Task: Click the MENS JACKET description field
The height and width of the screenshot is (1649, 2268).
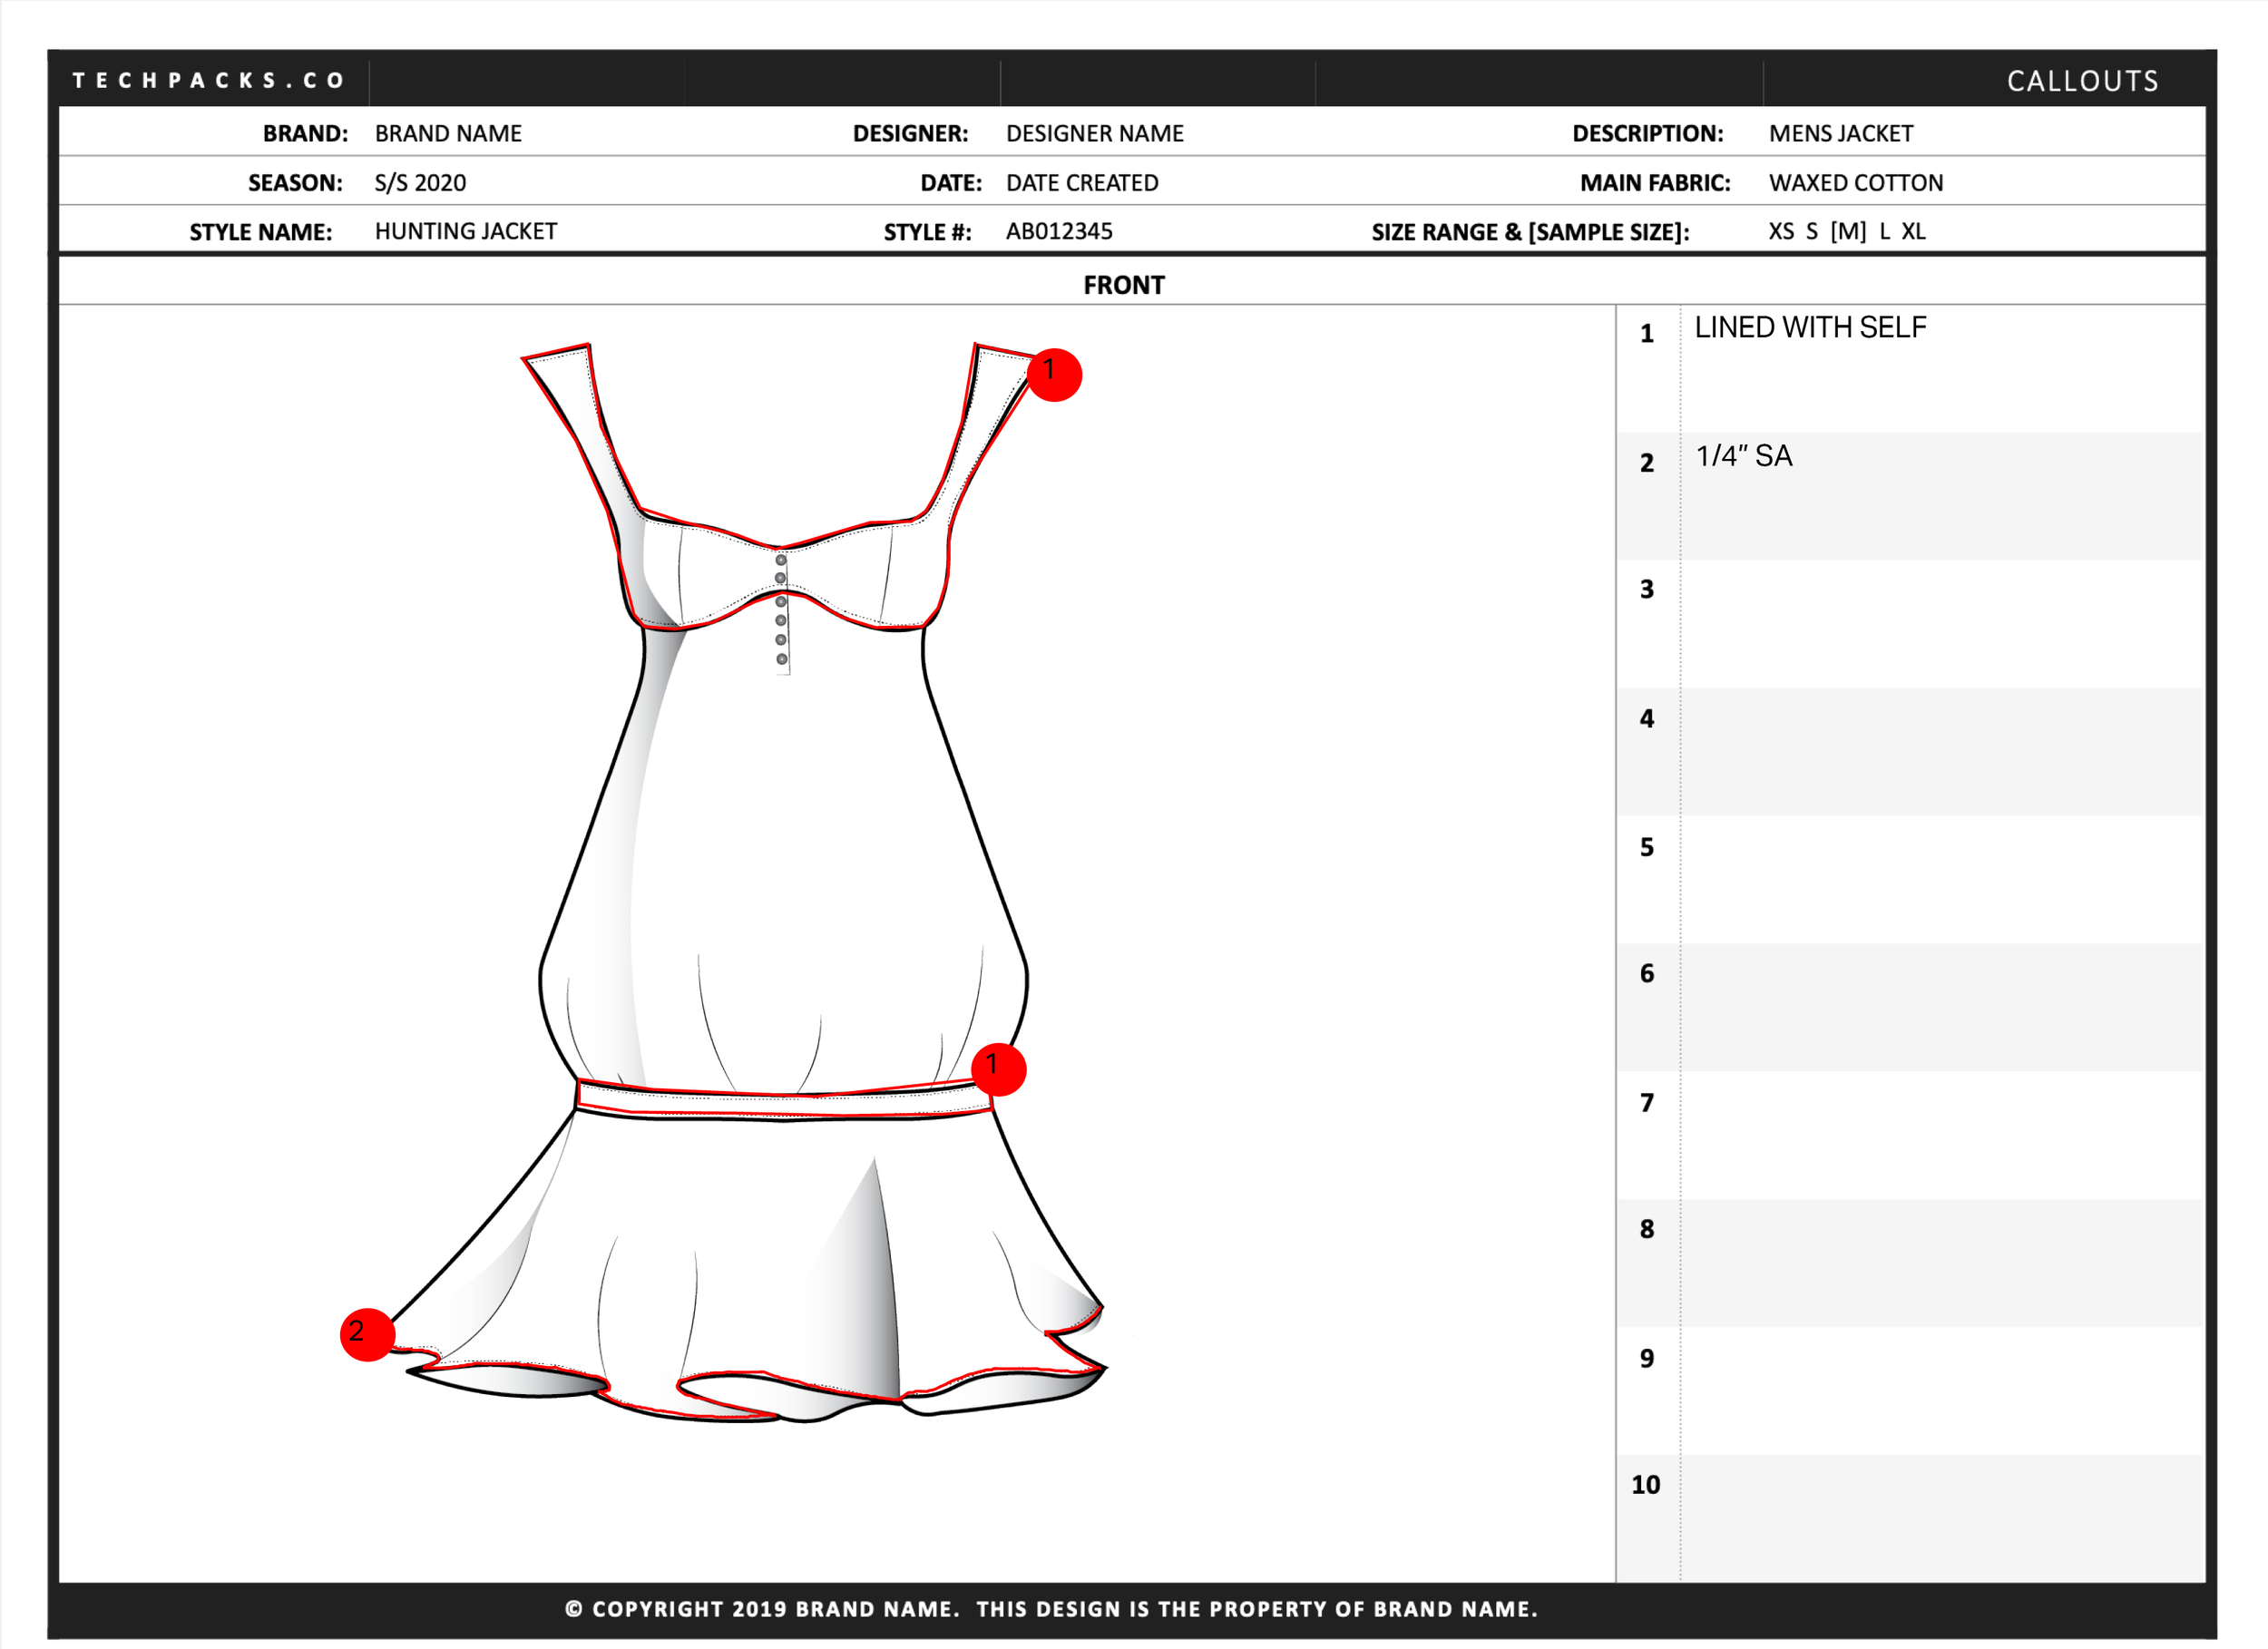Action: point(1840,133)
